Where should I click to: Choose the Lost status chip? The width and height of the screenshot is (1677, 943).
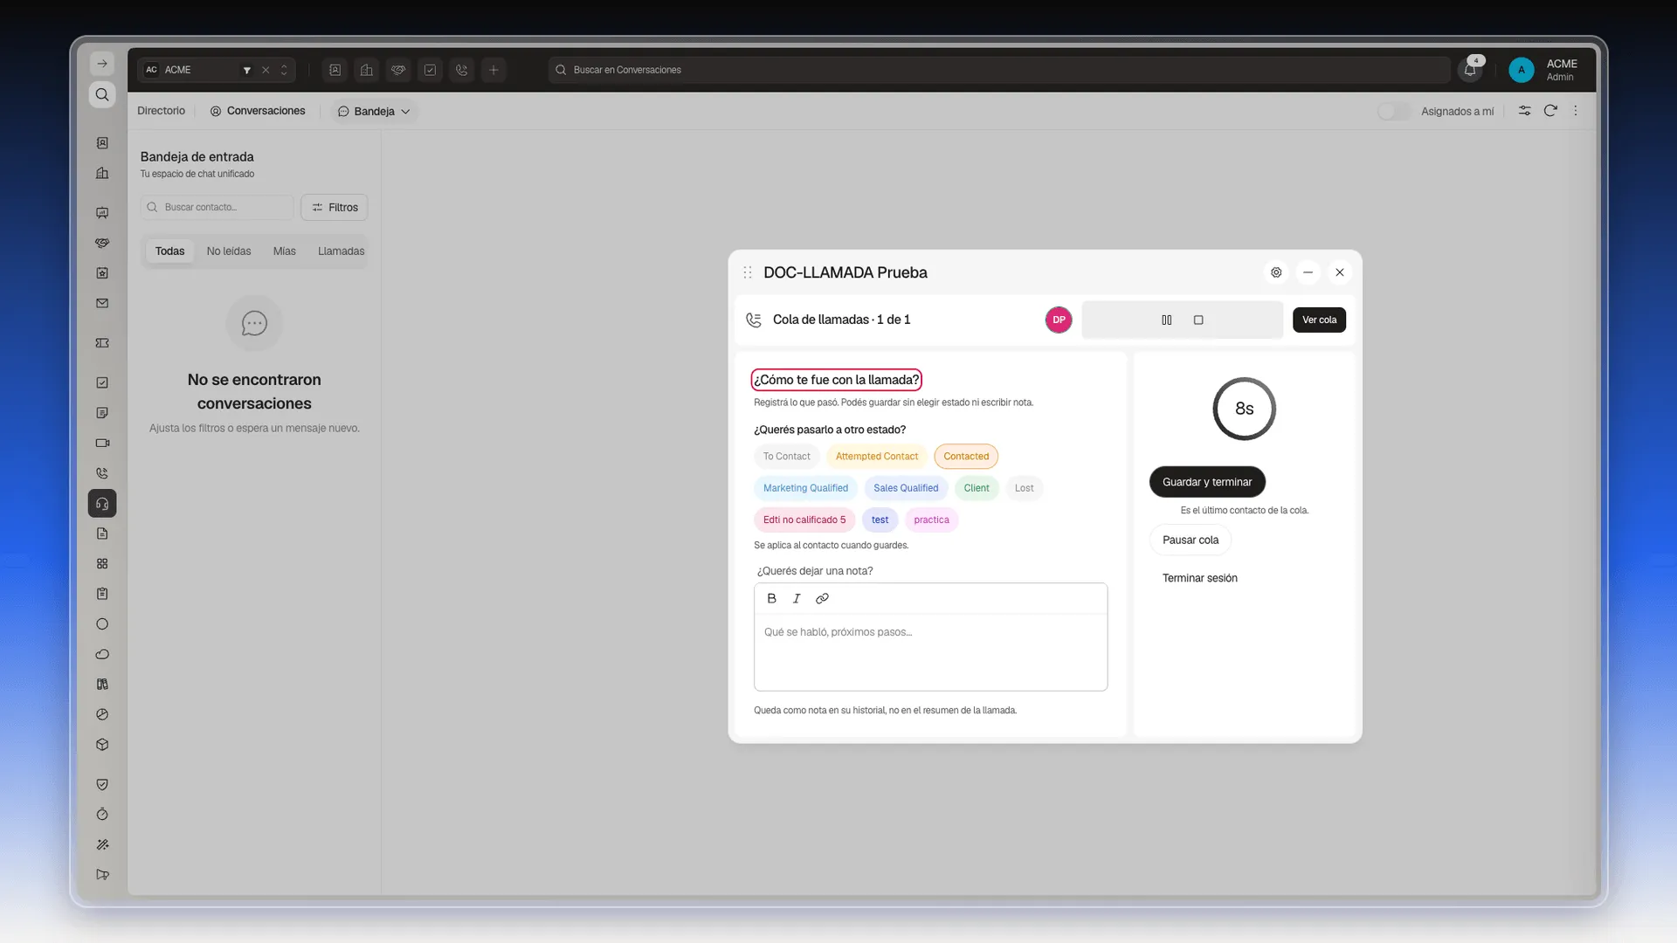point(1024,488)
